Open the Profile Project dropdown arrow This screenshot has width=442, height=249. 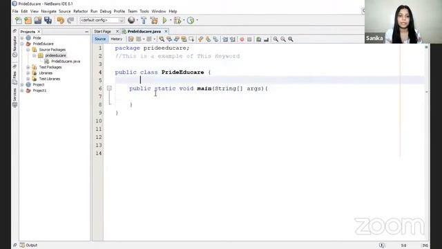click(197, 20)
